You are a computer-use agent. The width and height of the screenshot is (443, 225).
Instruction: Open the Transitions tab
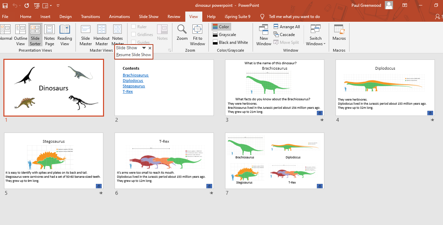pyautogui.click(x=90, y=17)
